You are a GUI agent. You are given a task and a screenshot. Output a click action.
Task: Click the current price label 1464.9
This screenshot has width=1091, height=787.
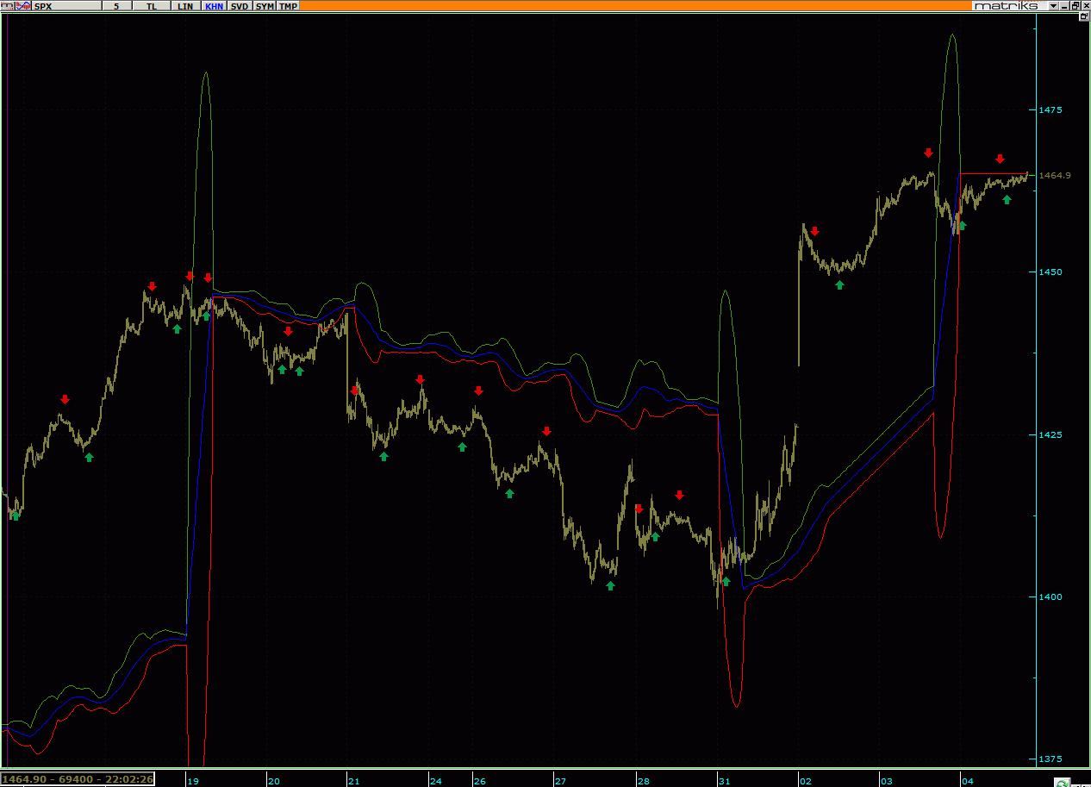click(x=1055, y=175)
